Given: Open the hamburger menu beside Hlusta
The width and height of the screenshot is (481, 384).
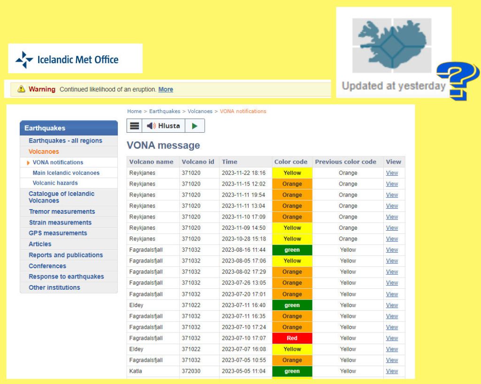Looking at the screenshot, I should pyautogui.click(x=135, y=126).
